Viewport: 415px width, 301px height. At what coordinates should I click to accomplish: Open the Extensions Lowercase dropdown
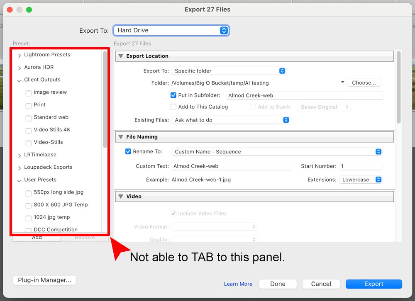361,180
